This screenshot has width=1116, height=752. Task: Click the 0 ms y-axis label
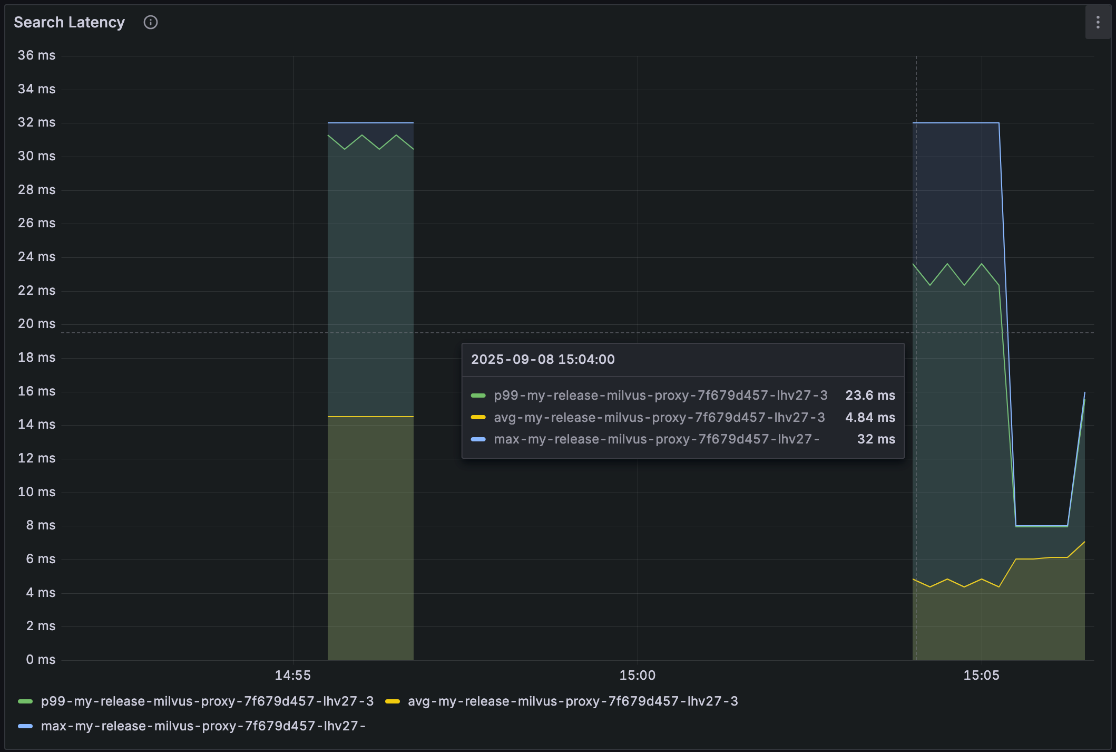coord(41,659)
